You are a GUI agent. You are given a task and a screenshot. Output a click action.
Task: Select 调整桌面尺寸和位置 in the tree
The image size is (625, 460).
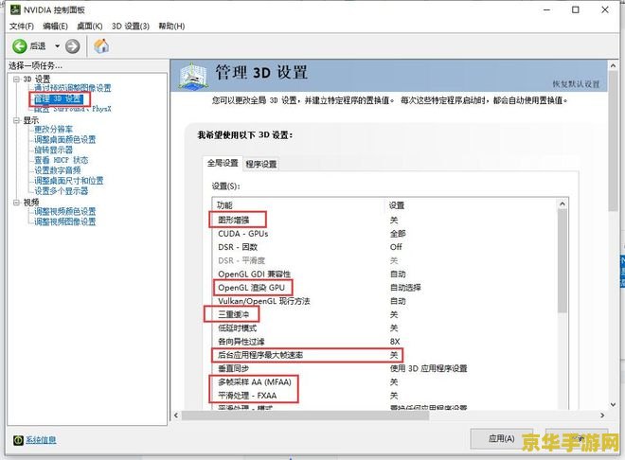(x=68, y=181)
